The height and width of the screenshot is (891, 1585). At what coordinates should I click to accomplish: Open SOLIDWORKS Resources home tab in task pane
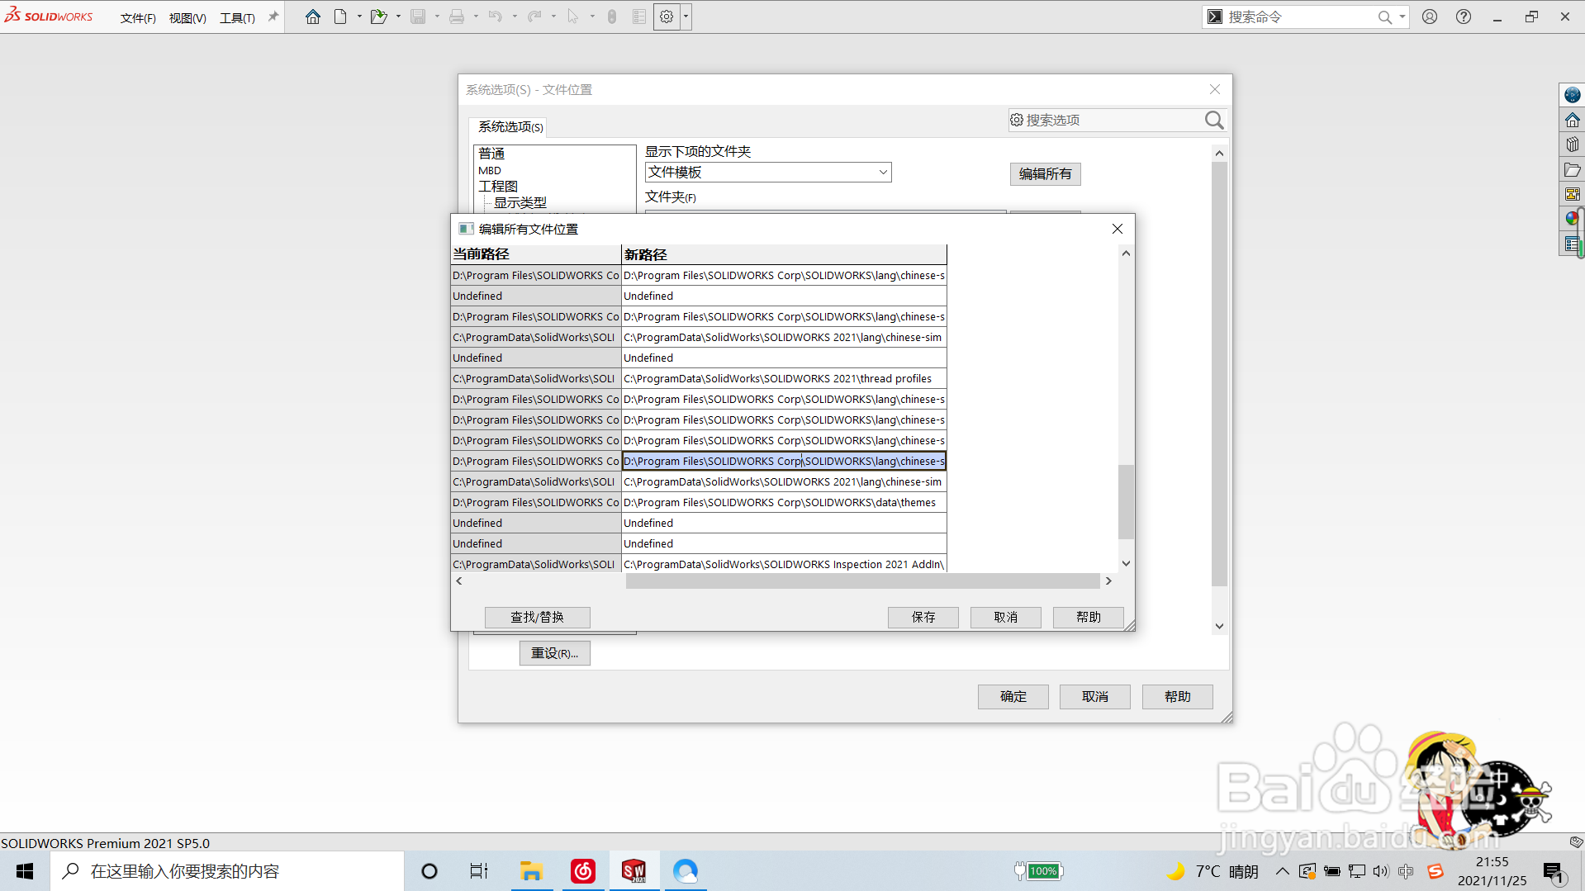pyautogui.click(x=1572, y=120)
